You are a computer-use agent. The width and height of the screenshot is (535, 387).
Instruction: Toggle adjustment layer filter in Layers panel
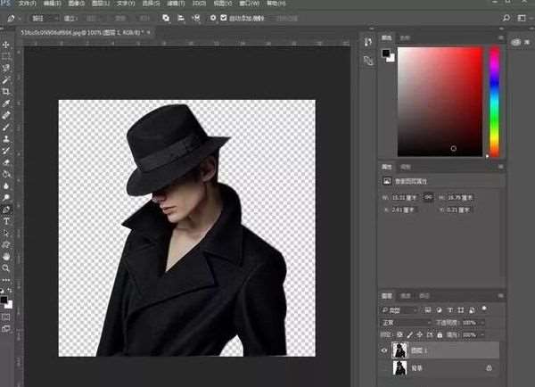[439, 310]
